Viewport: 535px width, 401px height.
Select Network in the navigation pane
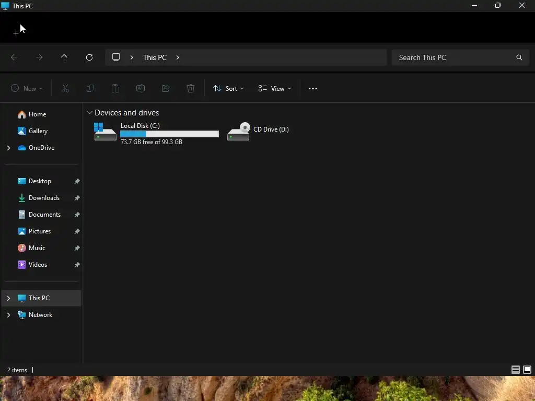41,315
